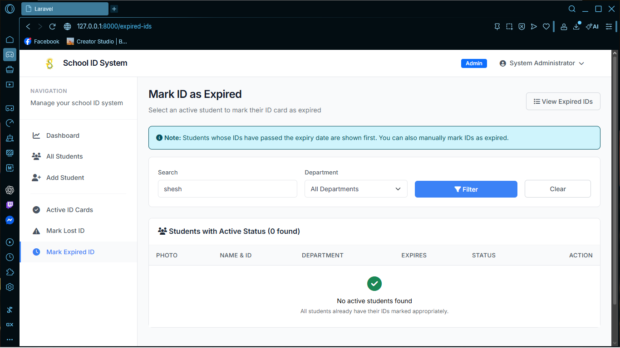Open the AI assistant toolbar icon
This screenshot has width=620, height=348.
pos(592,26)
